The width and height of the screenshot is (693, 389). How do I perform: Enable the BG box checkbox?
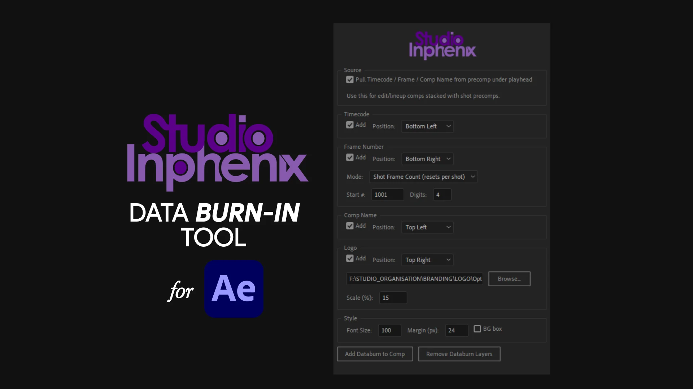477,329
